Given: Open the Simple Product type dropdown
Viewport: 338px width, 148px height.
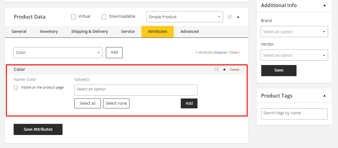Looking at the screenshot, I should click(184, 17).
